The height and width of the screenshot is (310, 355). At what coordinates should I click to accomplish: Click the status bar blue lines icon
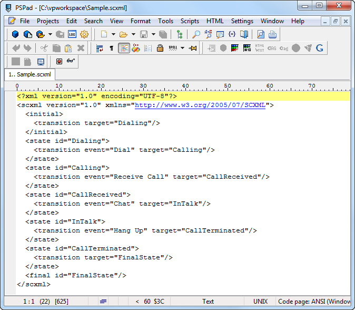103,302
